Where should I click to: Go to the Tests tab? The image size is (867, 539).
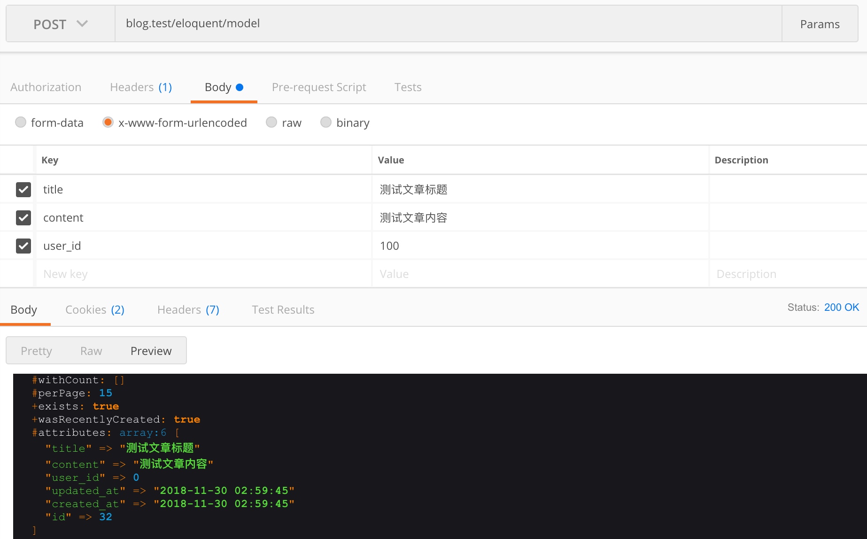pyautogui.click(x=408, y=87)
